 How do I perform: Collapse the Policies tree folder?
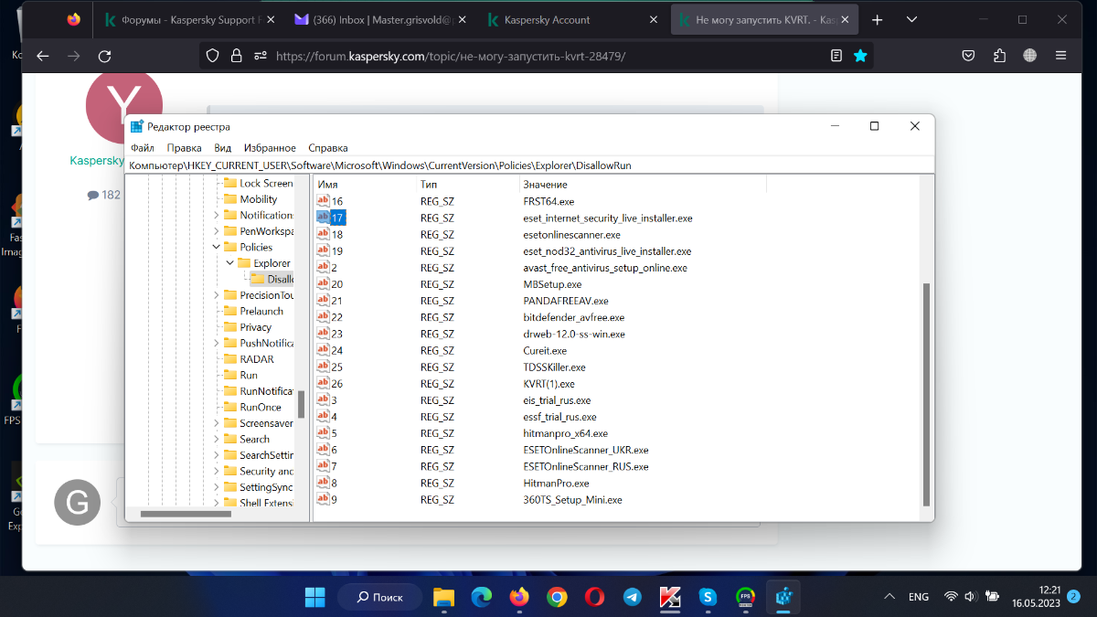(217, 247)
